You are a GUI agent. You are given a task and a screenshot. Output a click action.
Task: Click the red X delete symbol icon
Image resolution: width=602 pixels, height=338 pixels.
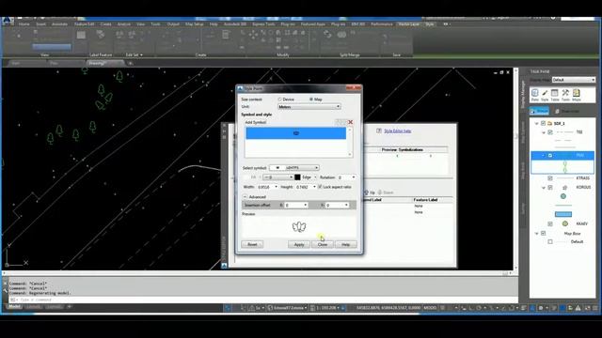point(350,122)
